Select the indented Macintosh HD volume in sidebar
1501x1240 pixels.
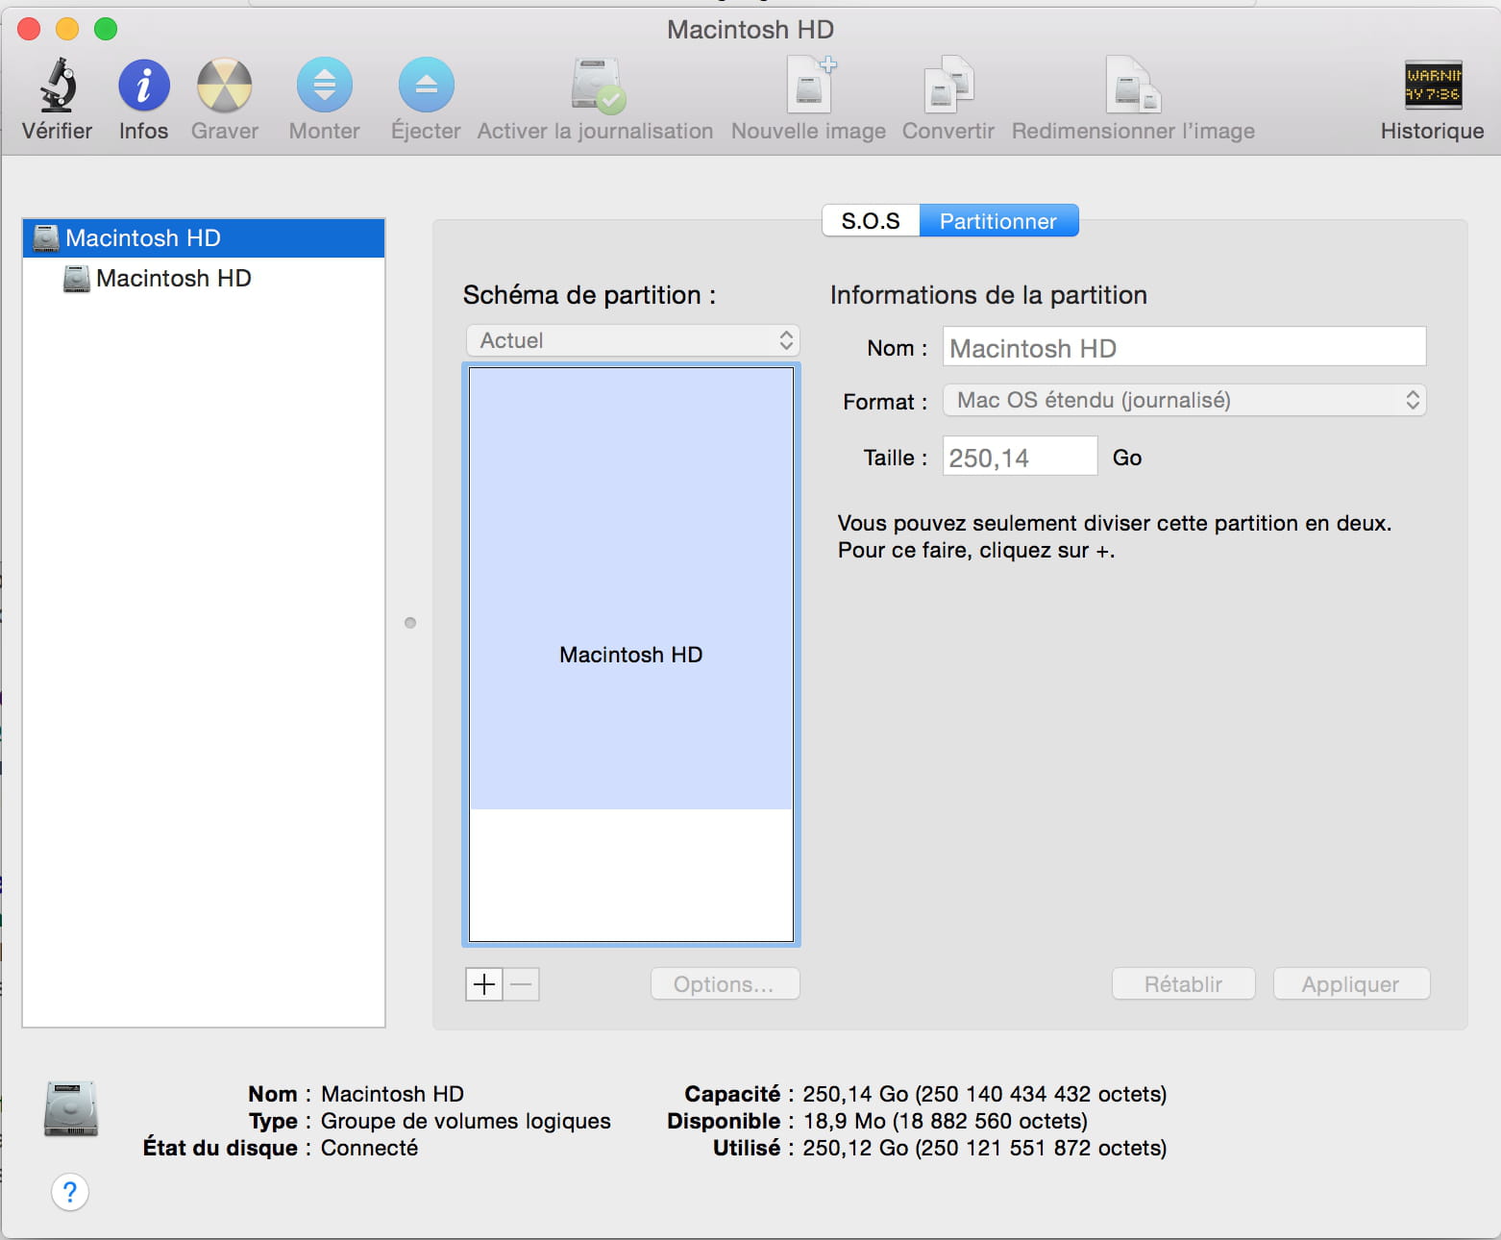(x=204, y=279)
